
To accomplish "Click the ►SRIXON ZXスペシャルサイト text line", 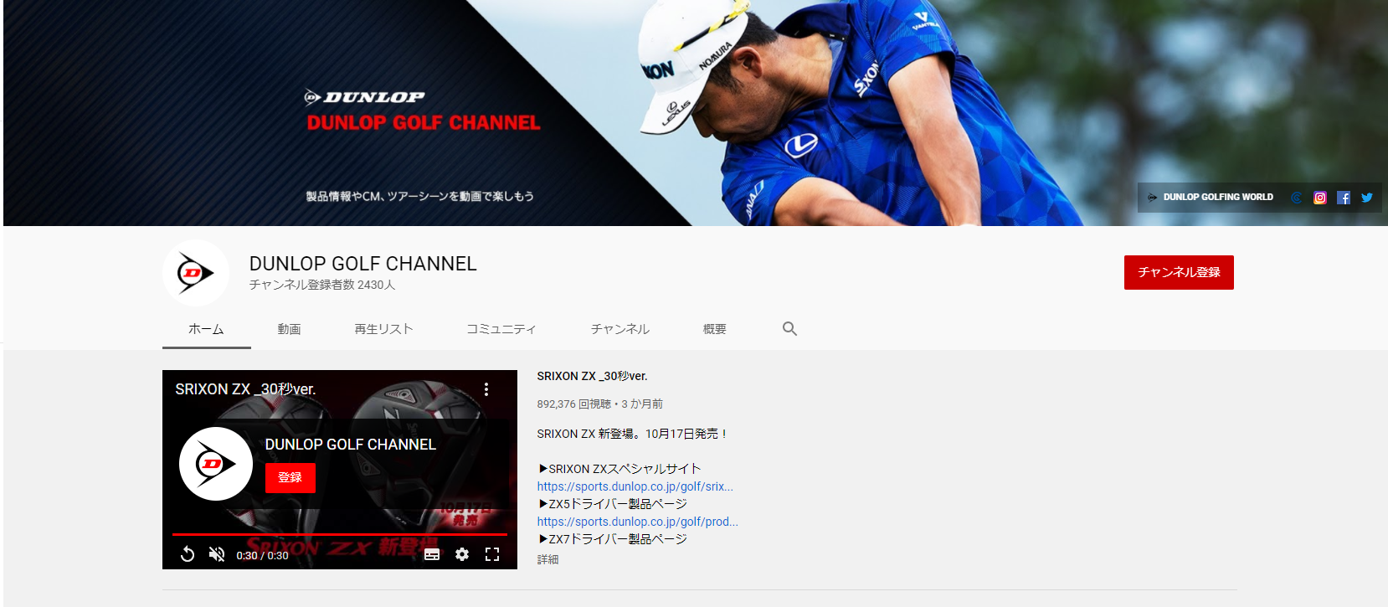I will click(x=619, y=469).
